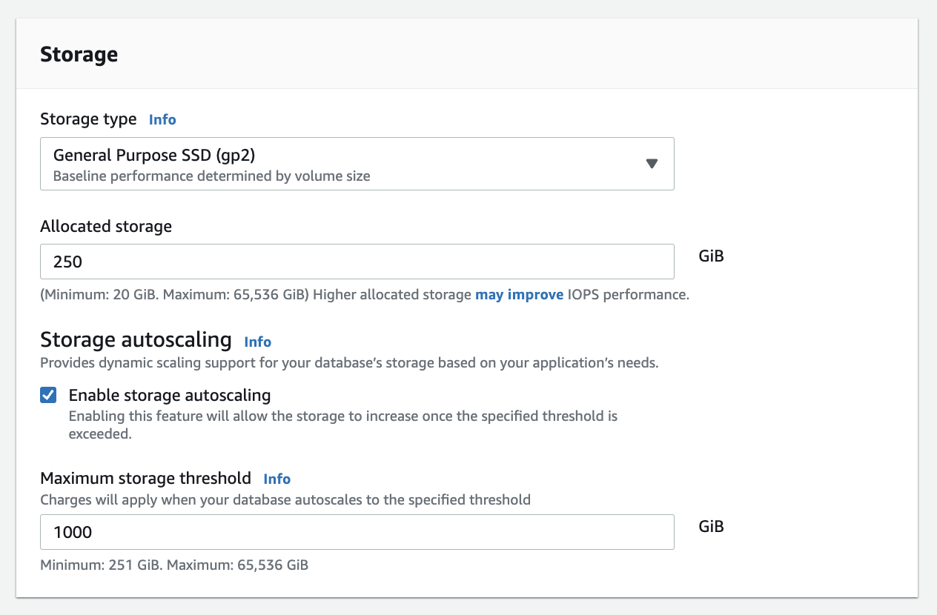Click the "Storage" panel heading
This screenshot has height=615, width=937.
tap(79, 55)
